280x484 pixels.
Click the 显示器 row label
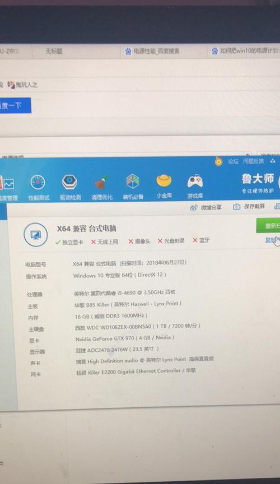38,352
